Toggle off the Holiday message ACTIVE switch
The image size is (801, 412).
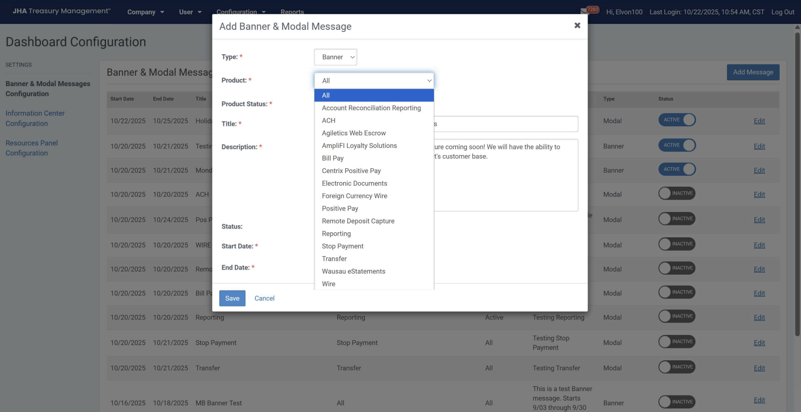677,120
